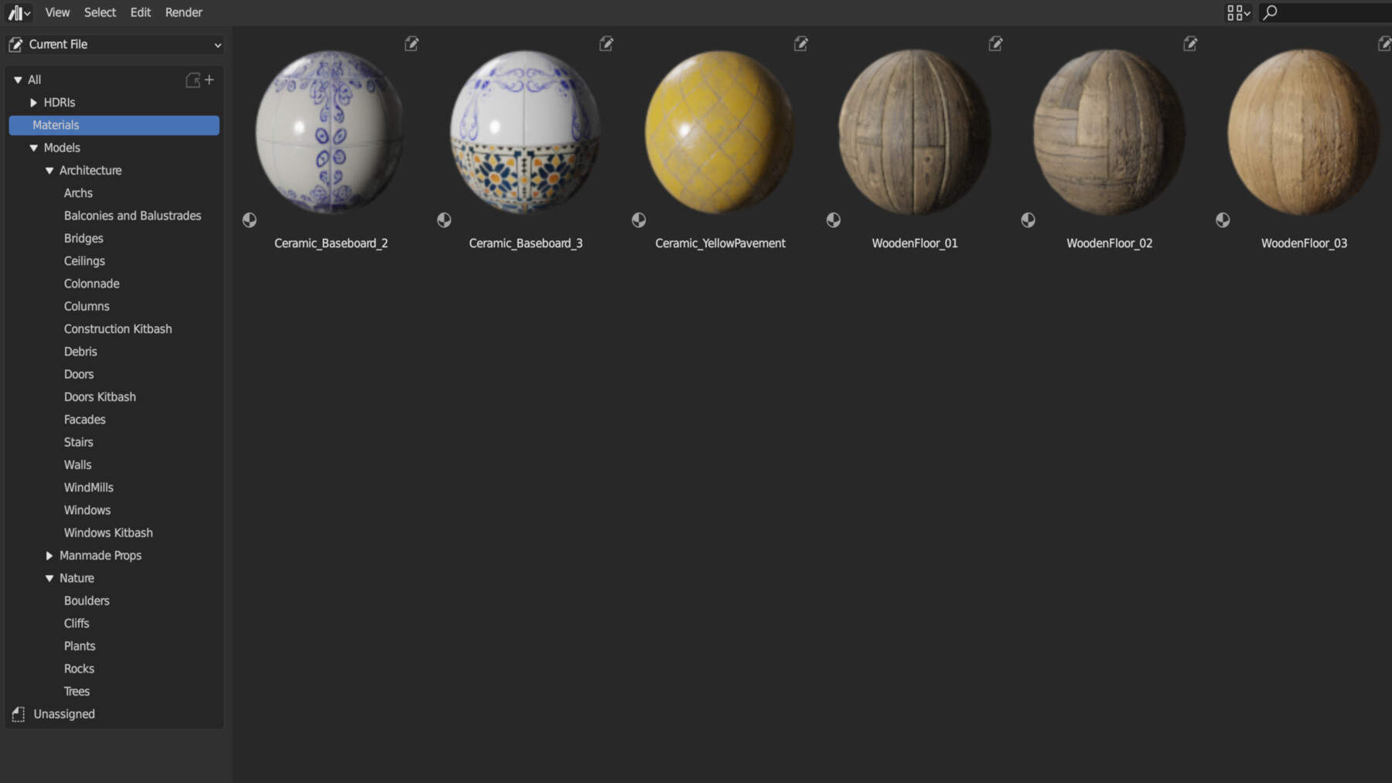The height and width of the screenshot is (783, 1392).
Task: Expand the Manmade Props catalog
Action: coord(49,555)
